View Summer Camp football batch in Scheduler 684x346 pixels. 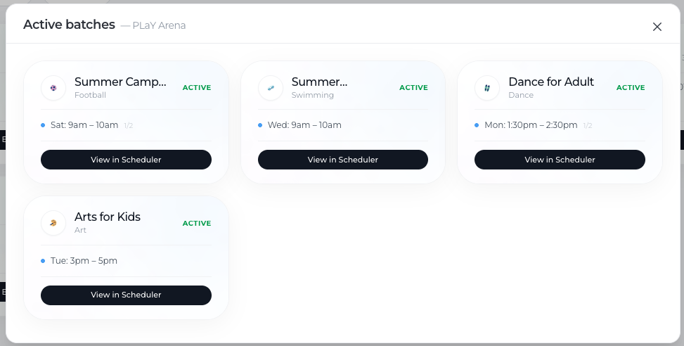point(126,160)
